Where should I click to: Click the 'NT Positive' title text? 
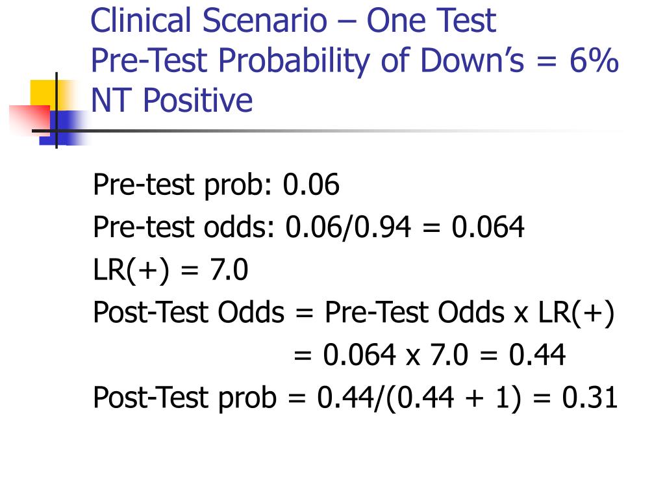[171, 101]
